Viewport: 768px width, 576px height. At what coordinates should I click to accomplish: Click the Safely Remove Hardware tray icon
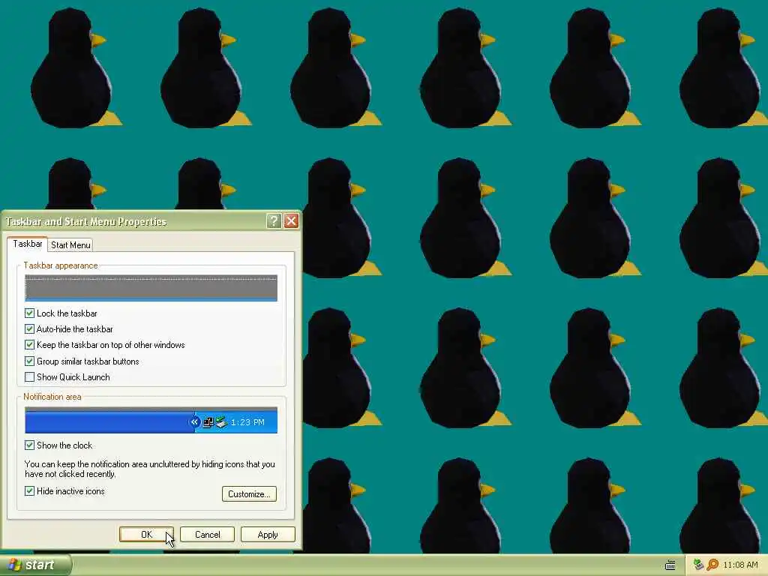click(x=698, y=565)
